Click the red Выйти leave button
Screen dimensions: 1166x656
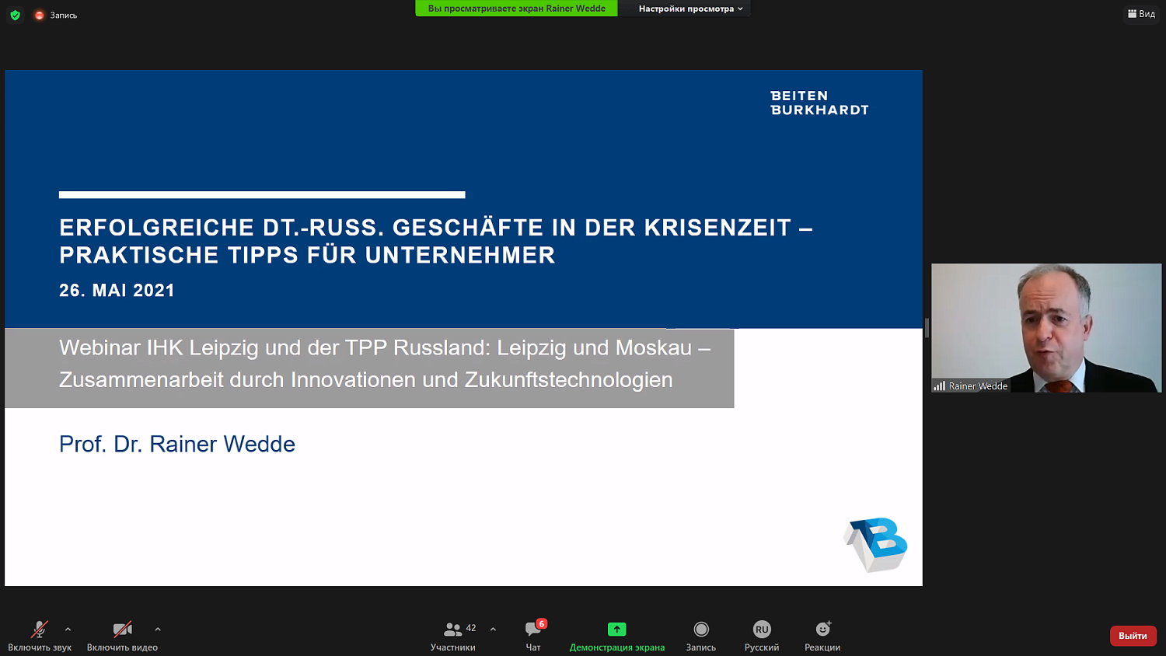coord(1133,636)
